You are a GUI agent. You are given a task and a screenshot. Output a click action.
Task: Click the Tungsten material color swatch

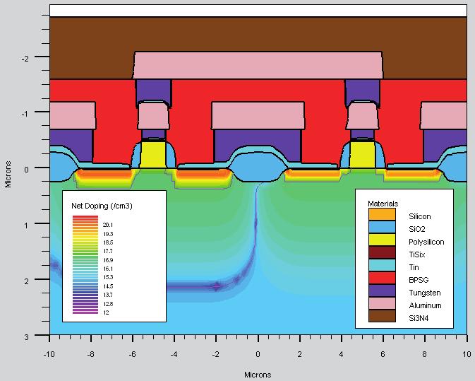[382, 291]
